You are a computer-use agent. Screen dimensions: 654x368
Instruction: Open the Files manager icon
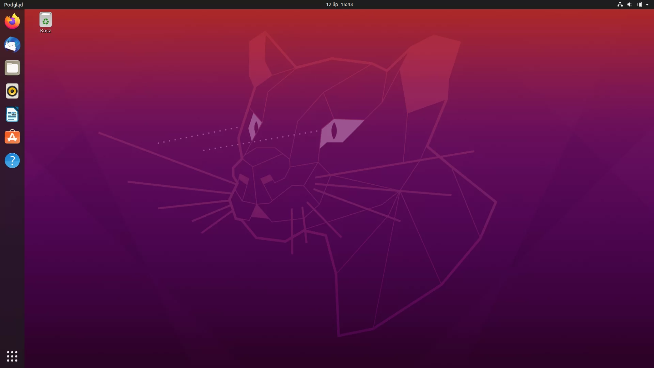[x=12, y=68]
